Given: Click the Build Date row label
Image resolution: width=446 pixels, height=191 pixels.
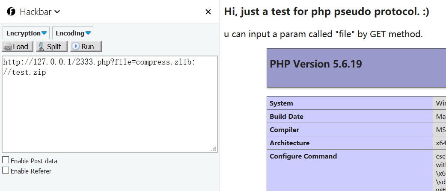Looking at the screenshot, I should click(286, 116).
